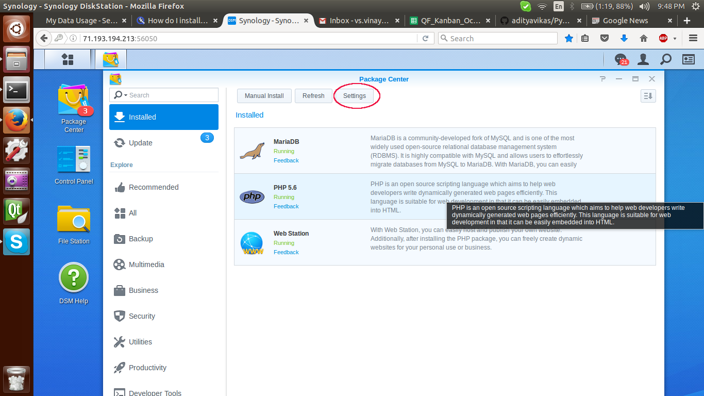
Task: Select Installed in sidebar
Action: [164, 117]
